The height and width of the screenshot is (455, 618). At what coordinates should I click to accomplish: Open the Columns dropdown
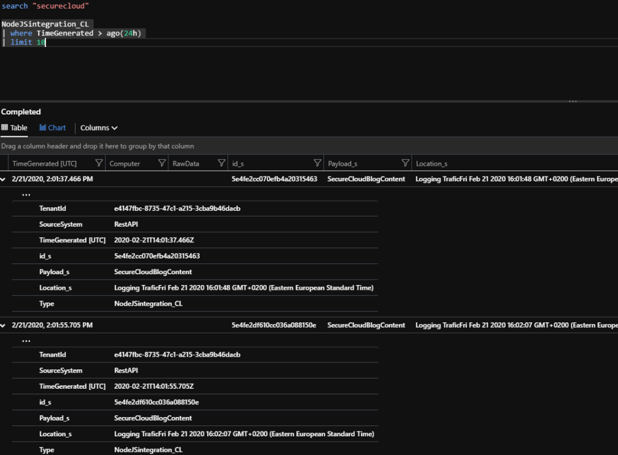tap(98, 128)
